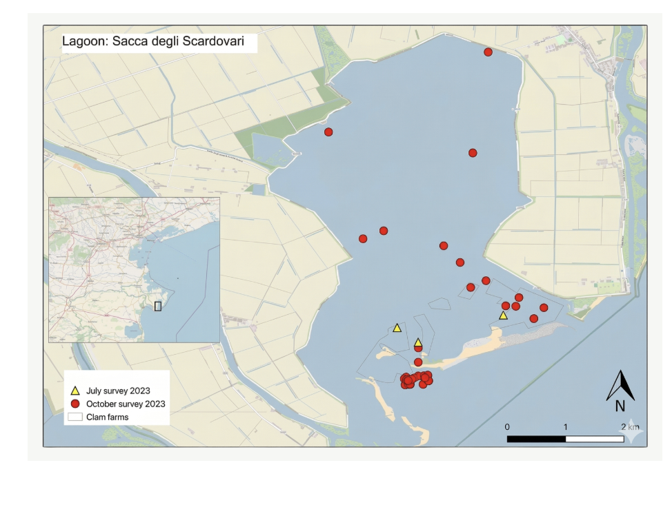672x507 pixels.
Task: Select the yellow triangle overlapping a red marker
Action: point(418,342)
